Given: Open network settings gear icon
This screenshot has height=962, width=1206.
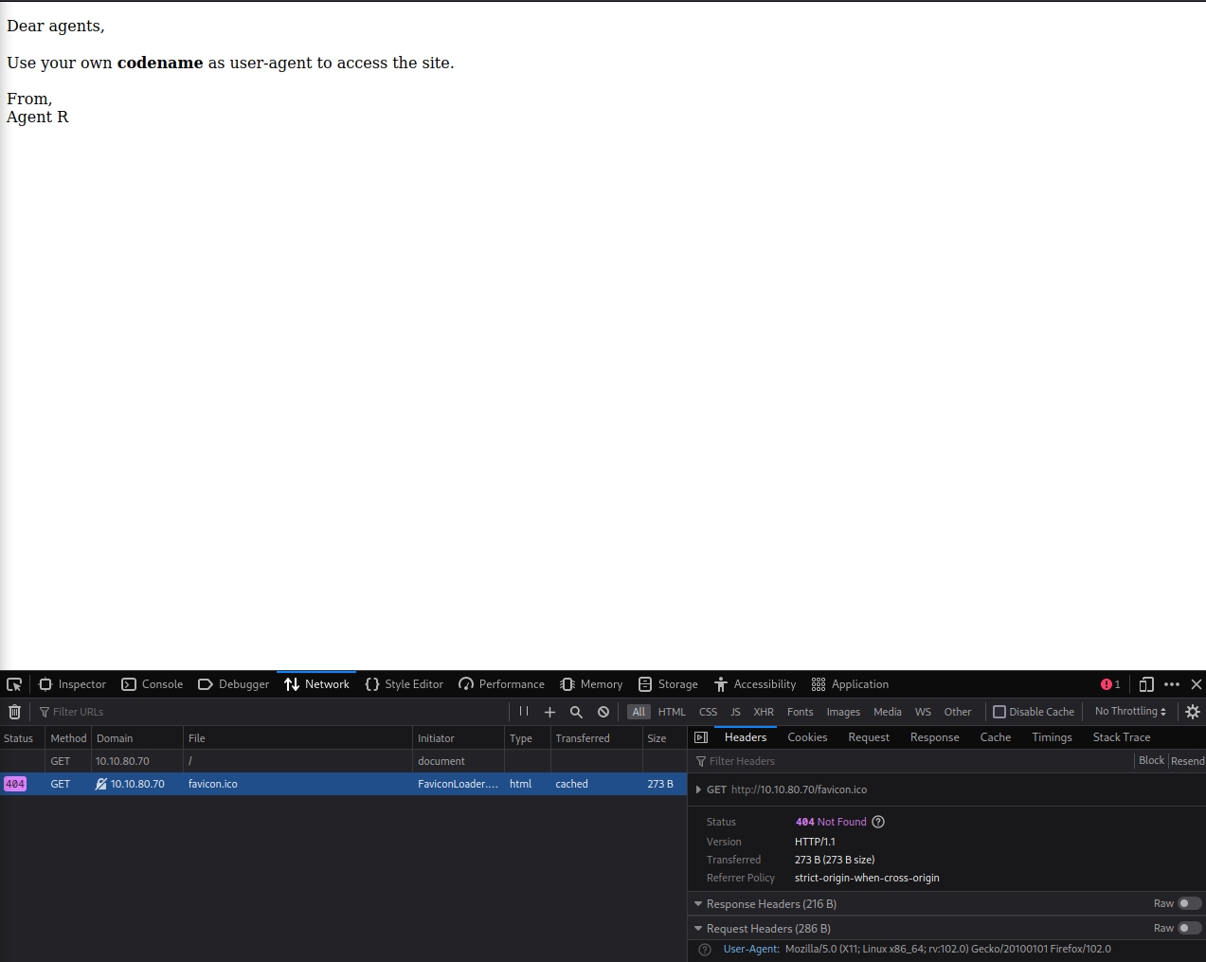Looking at the screenshot, I should (1193, 712).
